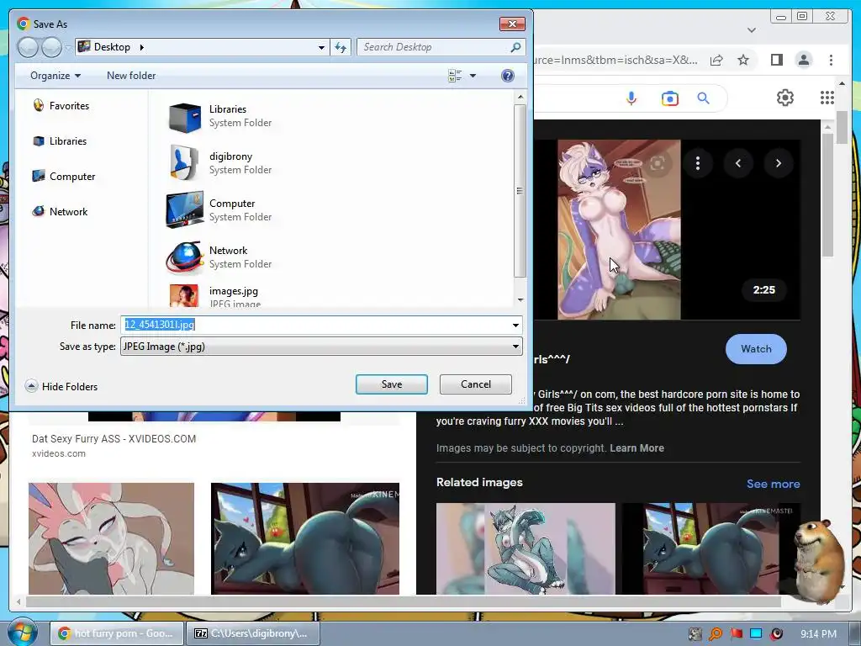
Task: Open preview panel three-dot options
Action: click(x=697, y=163)
